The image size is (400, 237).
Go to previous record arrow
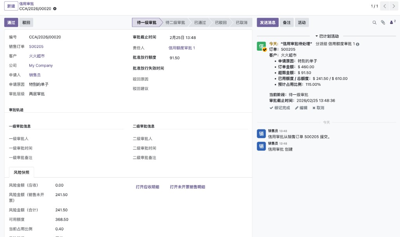point(384,6)
